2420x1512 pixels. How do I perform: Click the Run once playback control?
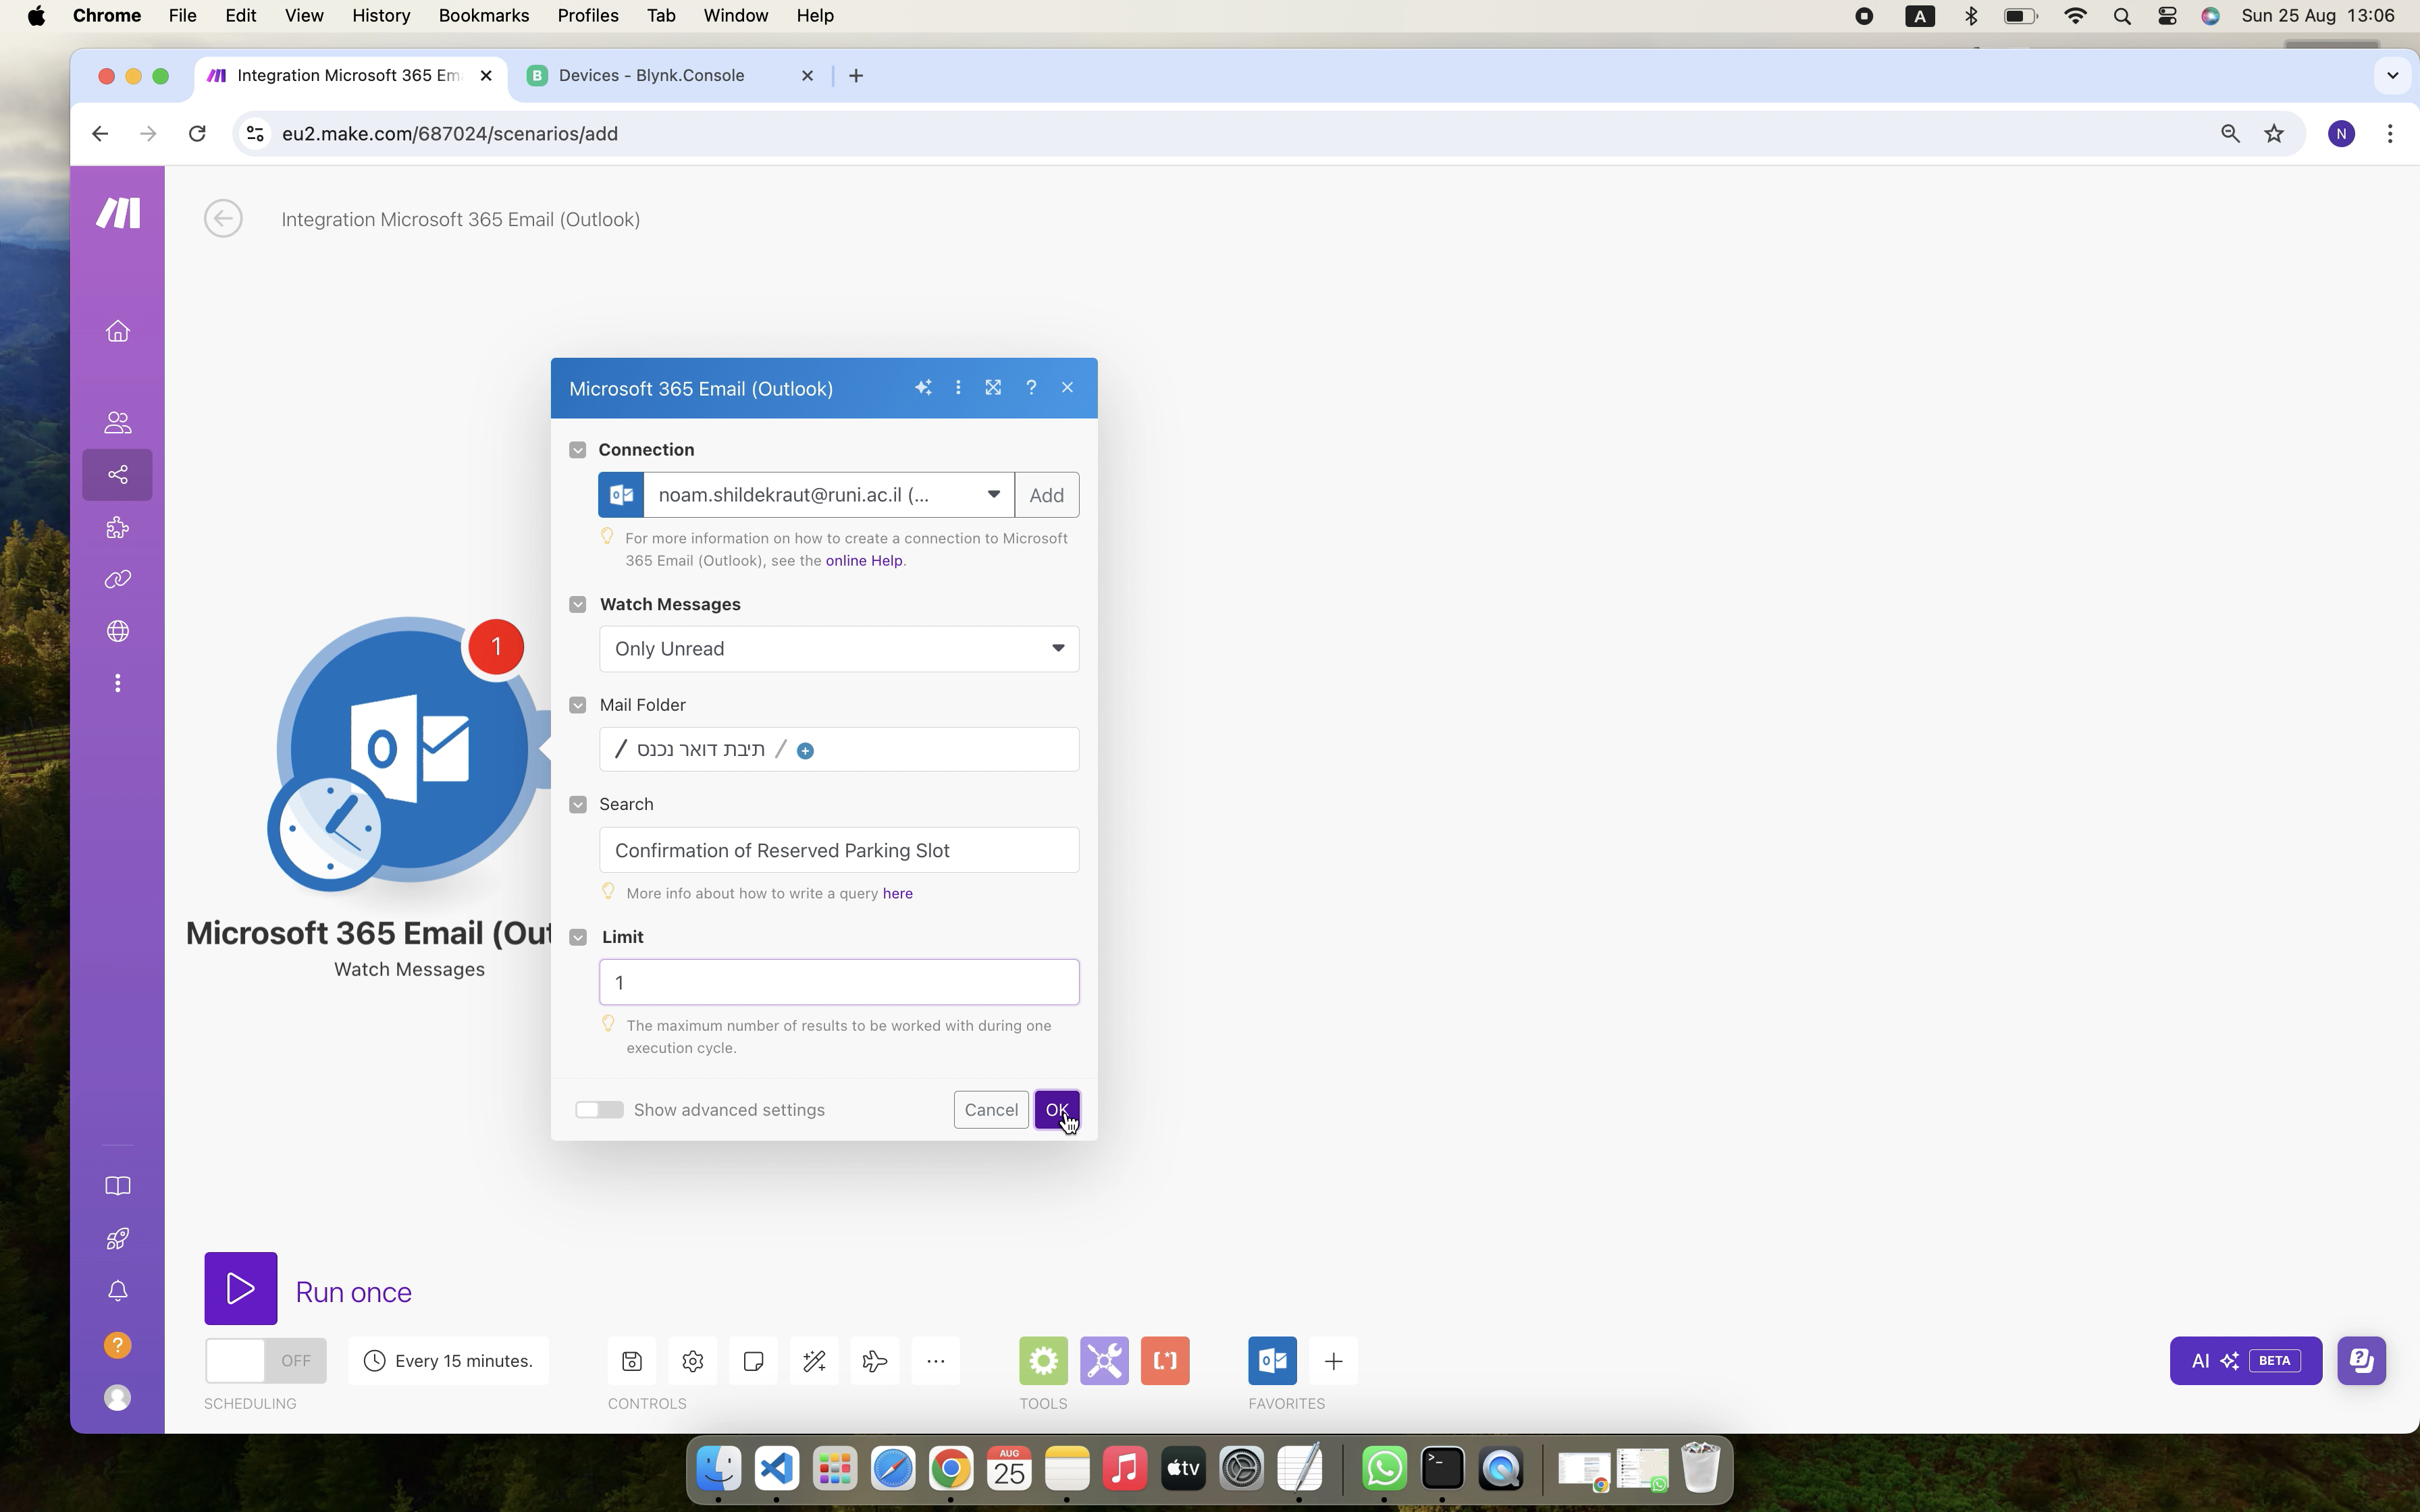240,1291
